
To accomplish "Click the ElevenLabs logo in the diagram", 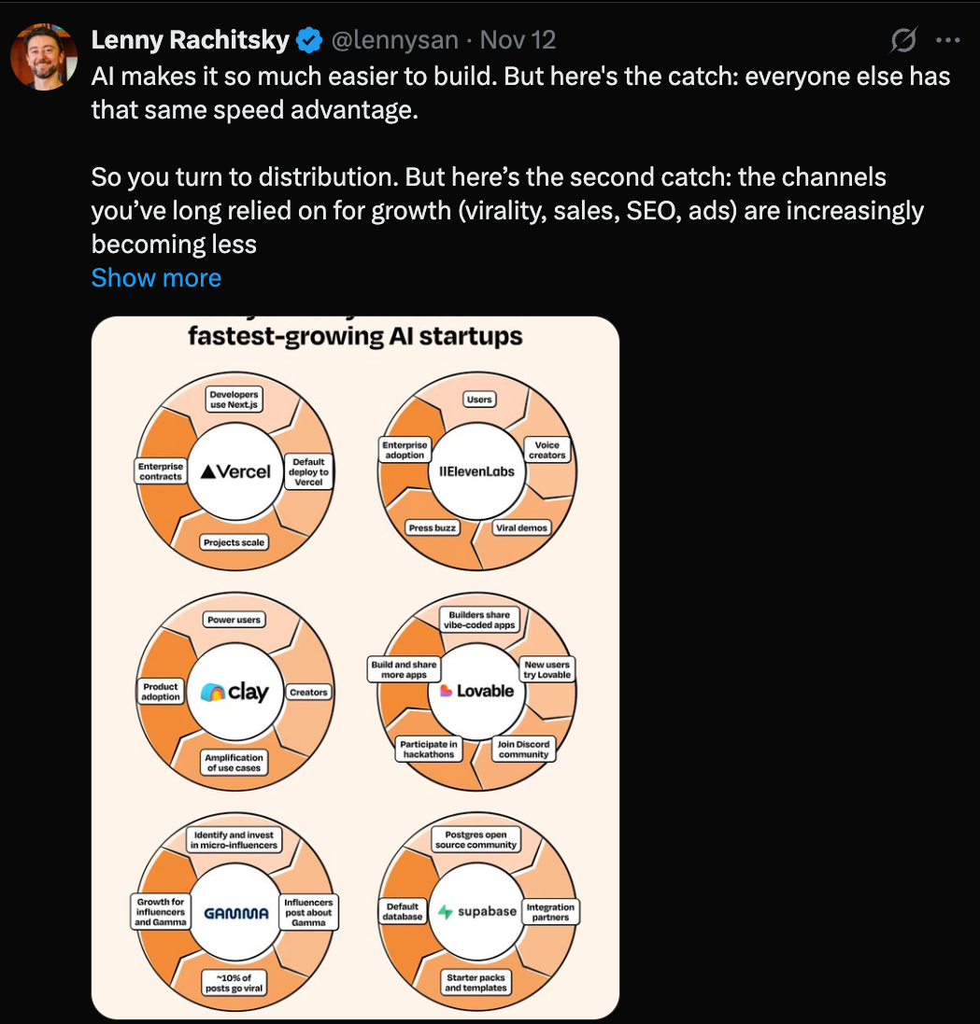I will click(476, 470).
